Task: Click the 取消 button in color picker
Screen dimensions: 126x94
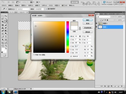Action: coord(88,24)
